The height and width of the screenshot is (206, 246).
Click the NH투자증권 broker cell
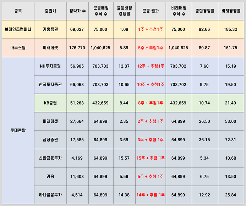pos(50,66)
